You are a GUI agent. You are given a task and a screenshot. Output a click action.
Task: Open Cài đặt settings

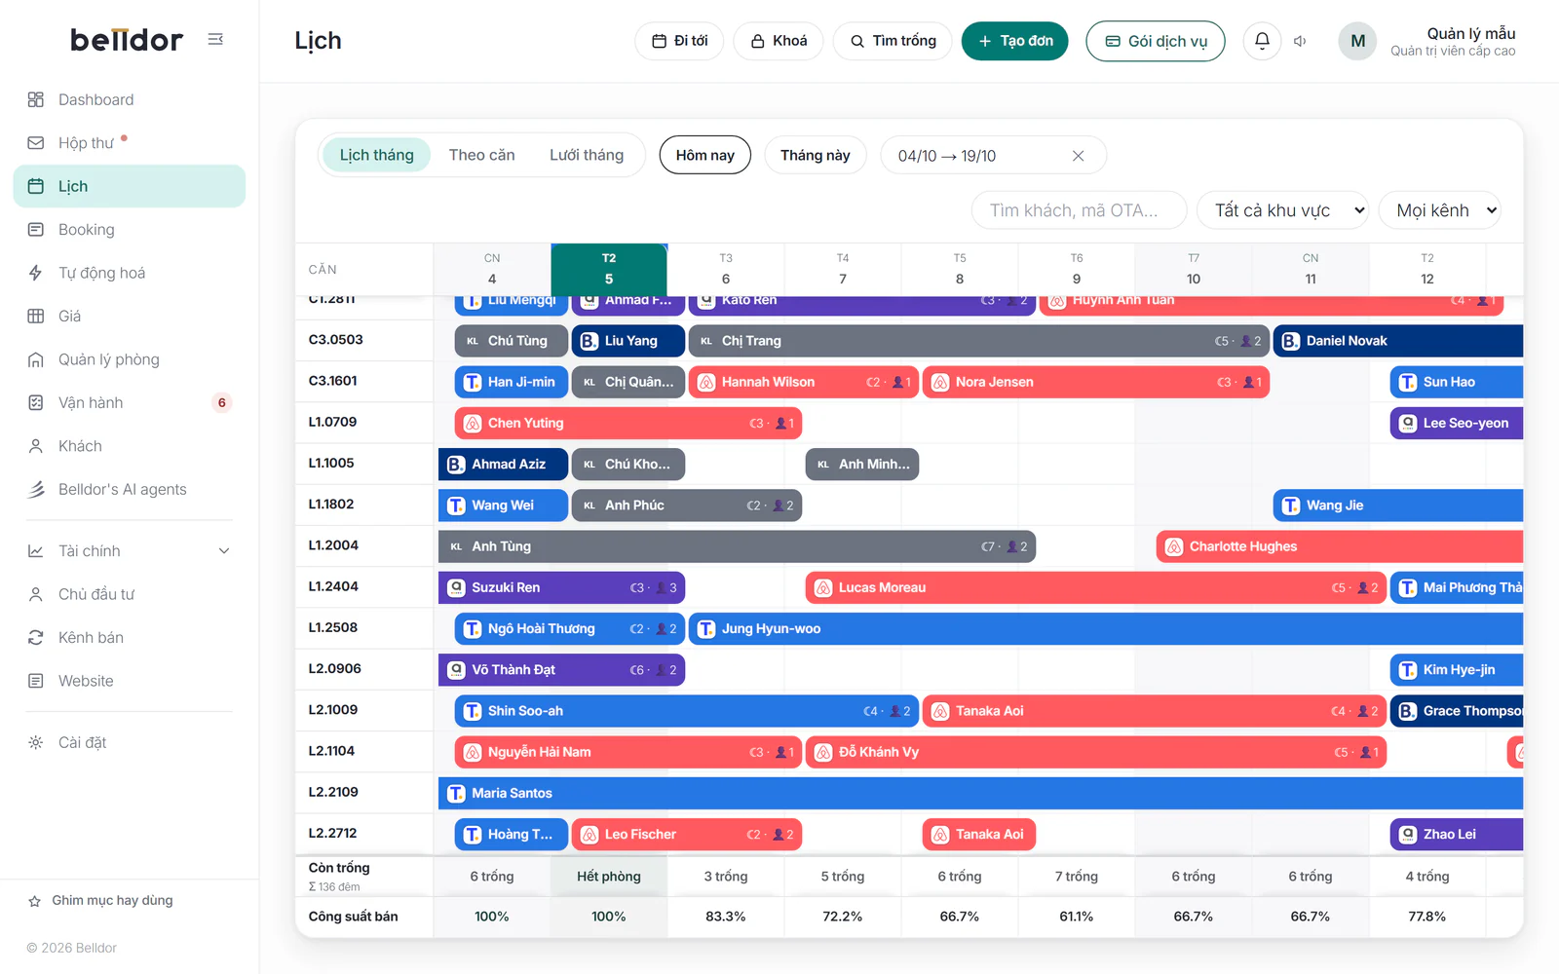(130, 742)
